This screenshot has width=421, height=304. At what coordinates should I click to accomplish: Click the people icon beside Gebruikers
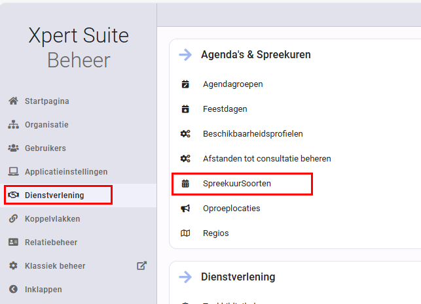pyautogui.click(x=13, y=148)
